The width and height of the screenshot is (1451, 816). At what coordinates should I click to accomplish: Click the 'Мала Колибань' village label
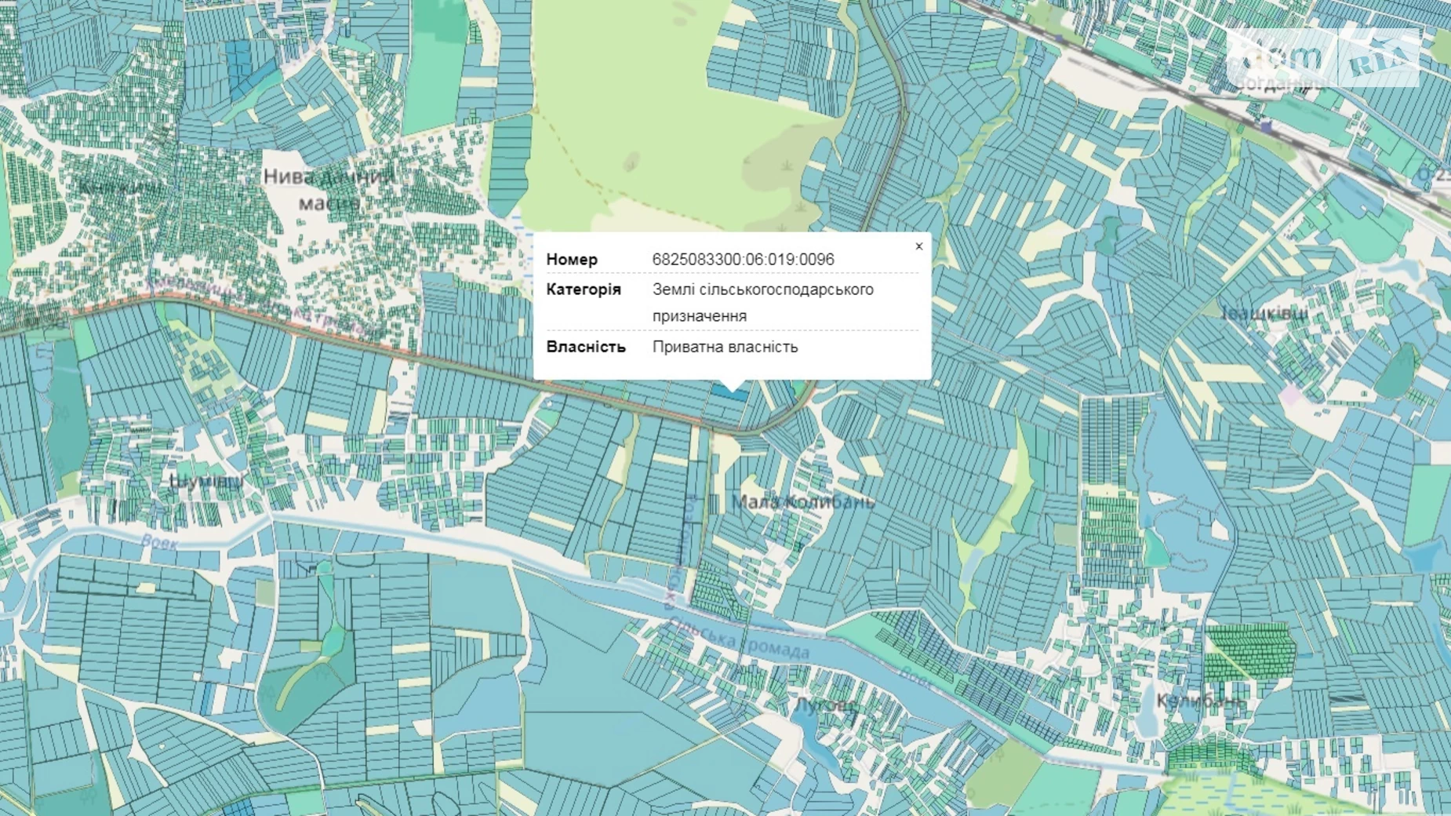coord(802,502)
